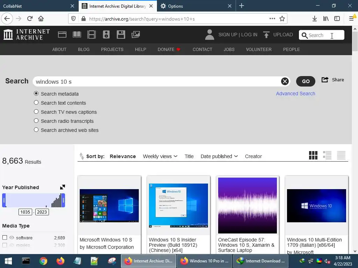Screen dimensions: 358x268
Task: Click the left year range slider handle
Action: (4, 200)
